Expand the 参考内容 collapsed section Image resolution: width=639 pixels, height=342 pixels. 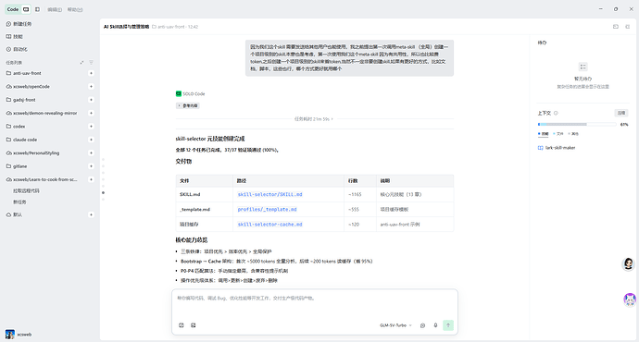[187, 105]
